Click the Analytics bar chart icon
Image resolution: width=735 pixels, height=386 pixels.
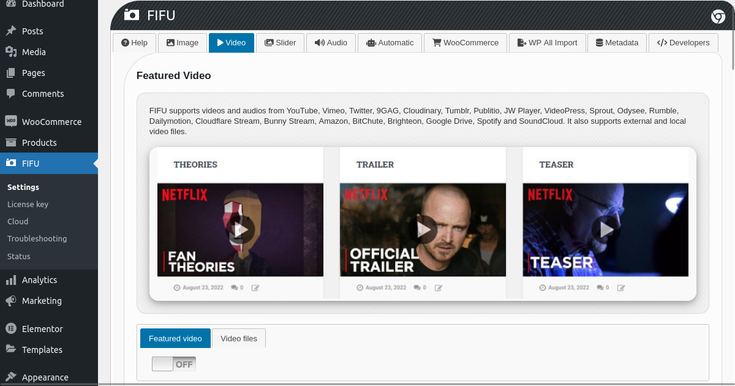coord(10,280)
